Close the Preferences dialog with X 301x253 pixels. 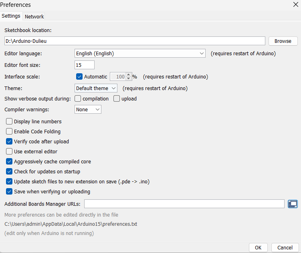tap(296, 4)
